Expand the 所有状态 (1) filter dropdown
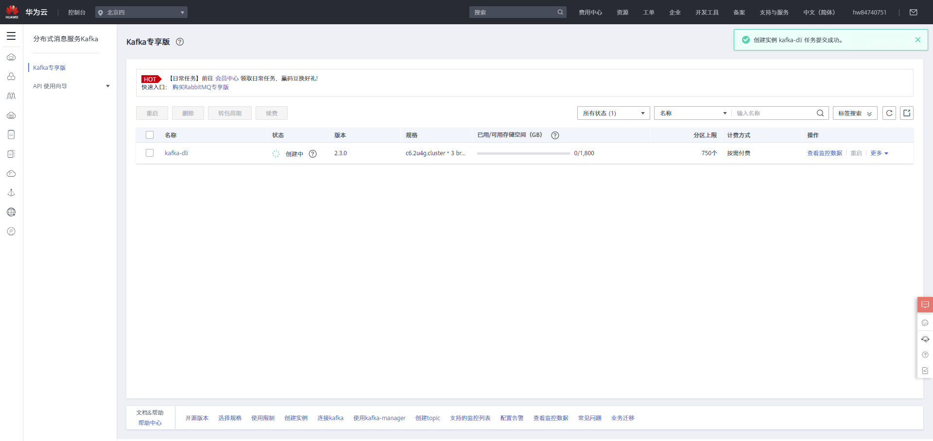 [613, 113]
